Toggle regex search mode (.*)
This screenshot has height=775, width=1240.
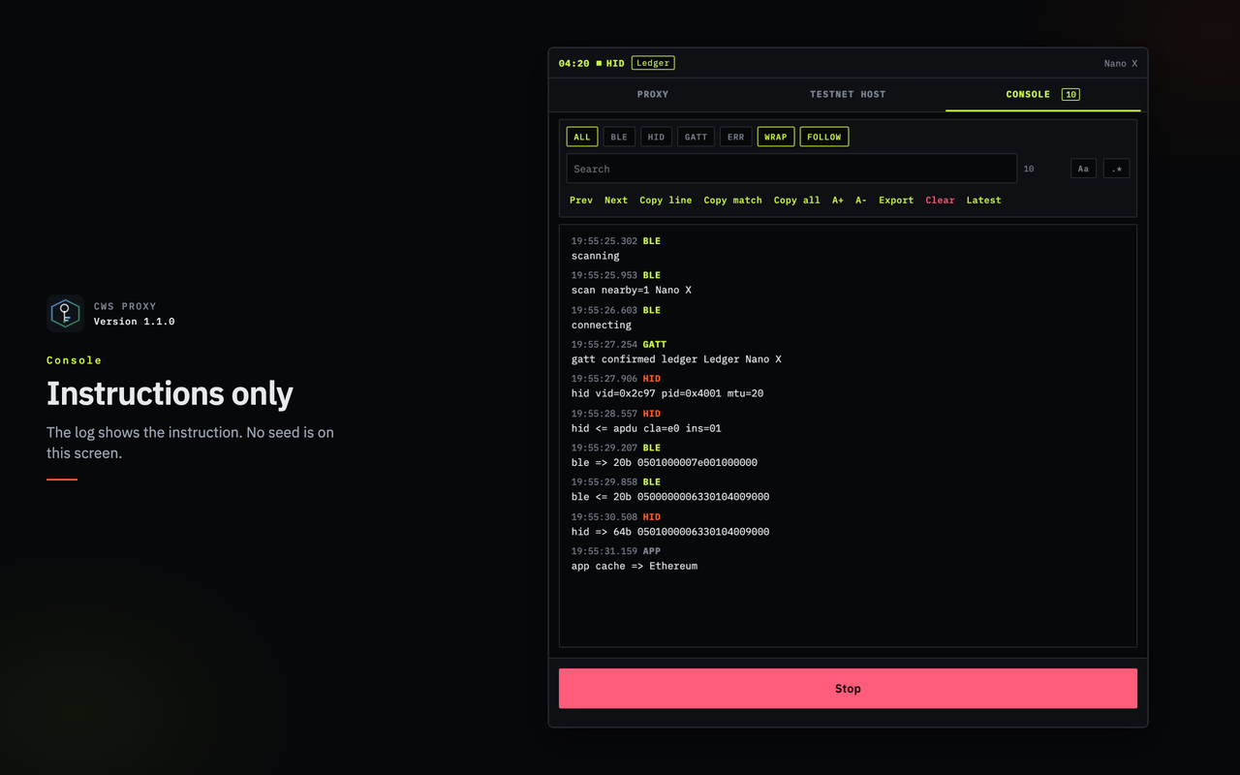point(1116,169)
